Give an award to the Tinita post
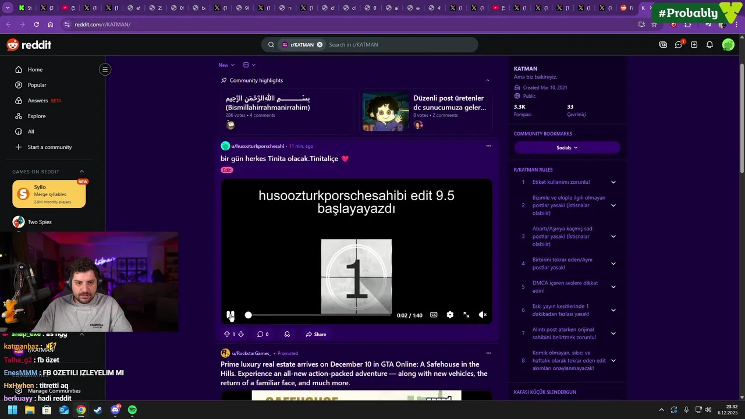Viewport: 745px width, 419px height. coord(287,334)
